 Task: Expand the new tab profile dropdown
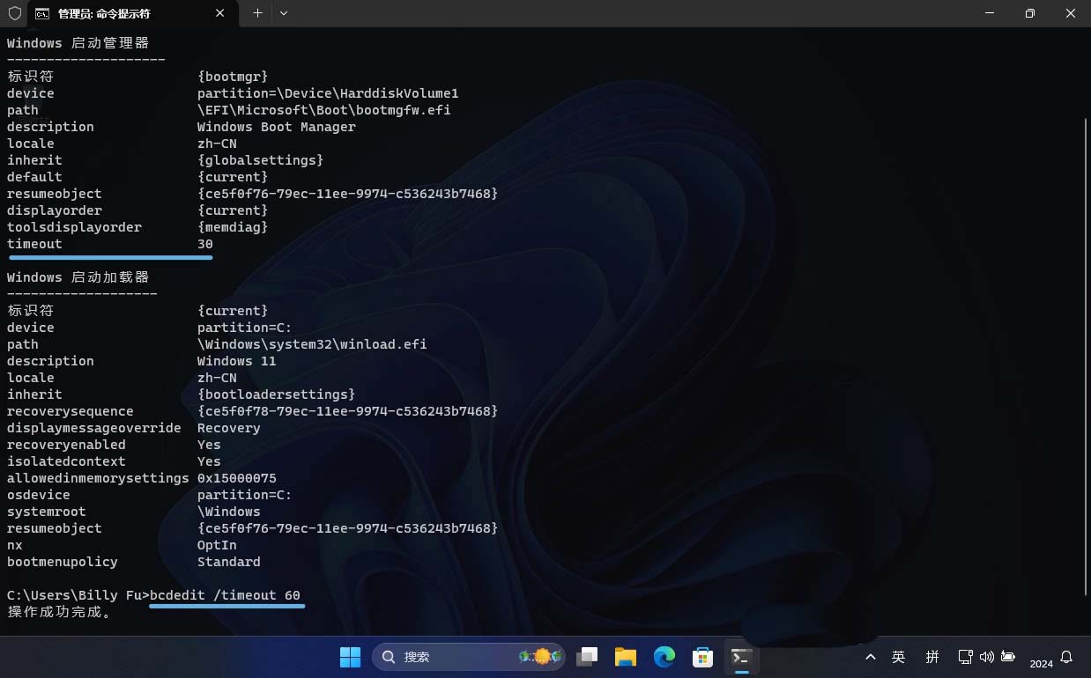(284, 13)
